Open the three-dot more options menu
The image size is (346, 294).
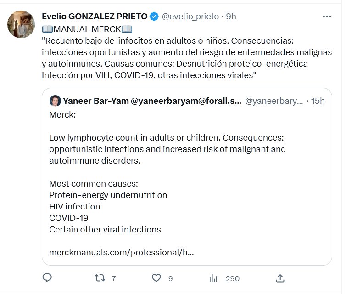point(327,17)
